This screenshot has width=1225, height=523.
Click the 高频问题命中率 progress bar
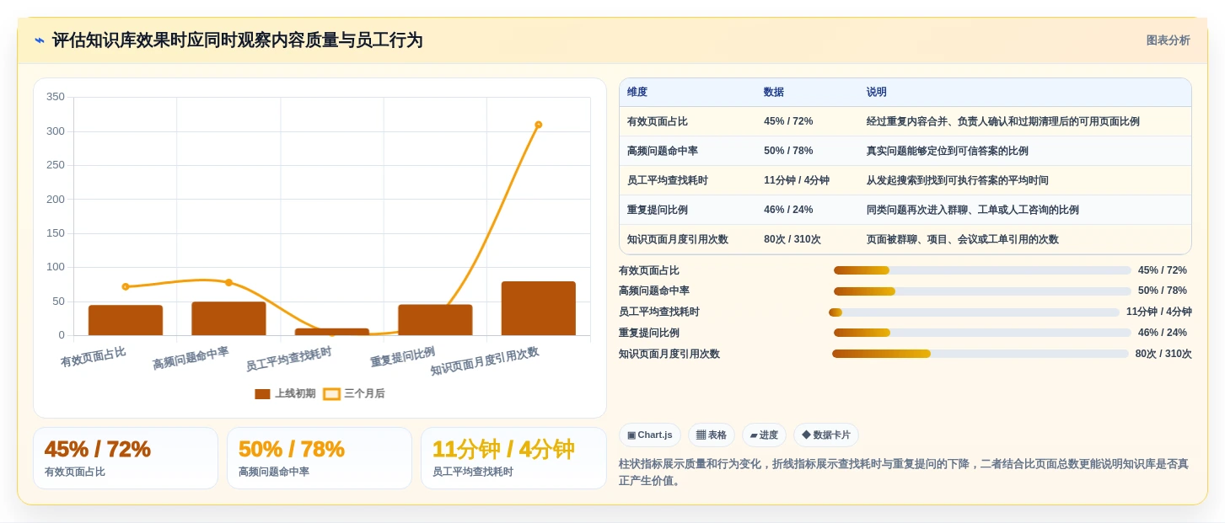(982, 291)
